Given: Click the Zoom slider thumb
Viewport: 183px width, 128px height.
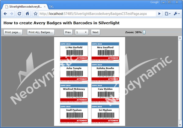Looking at the screenshot, I should click(144, 32).
